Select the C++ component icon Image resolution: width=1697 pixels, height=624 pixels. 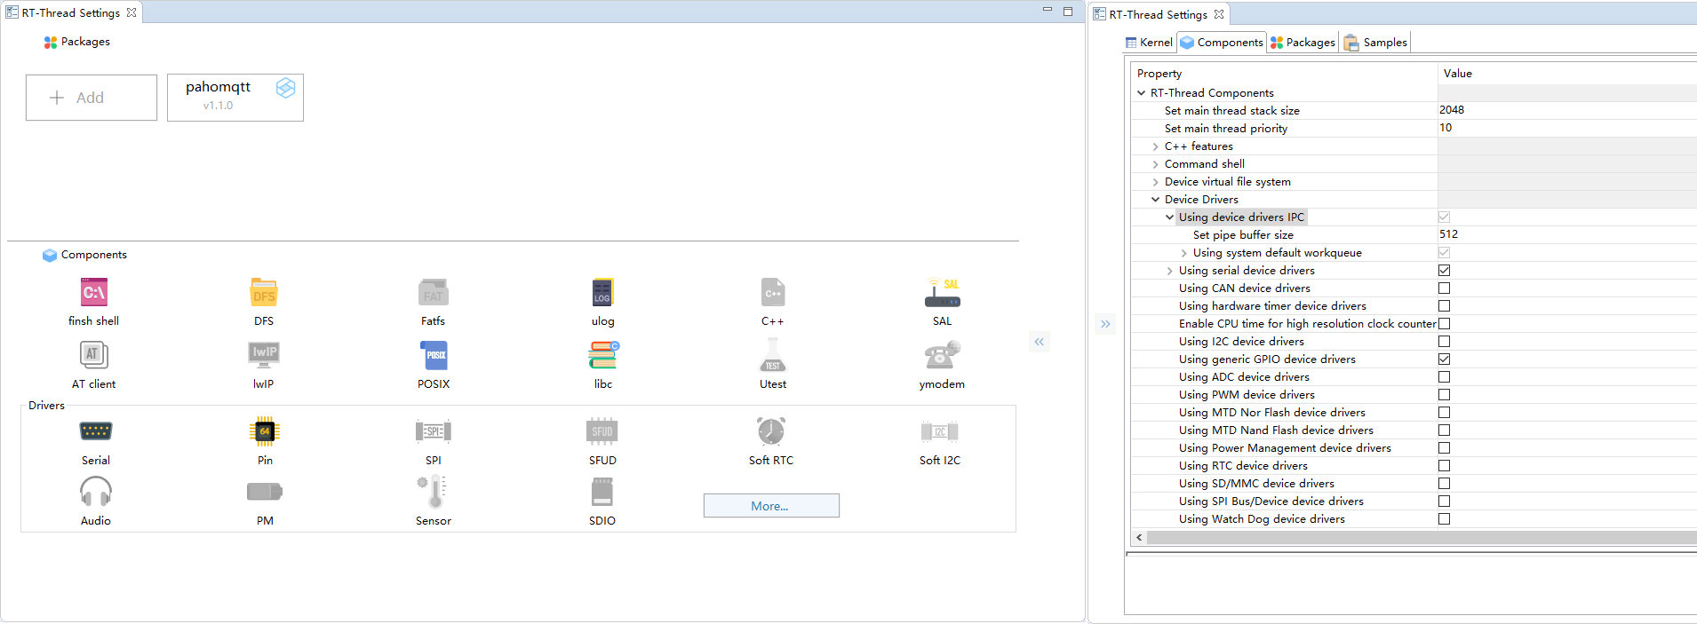(772, 292)
